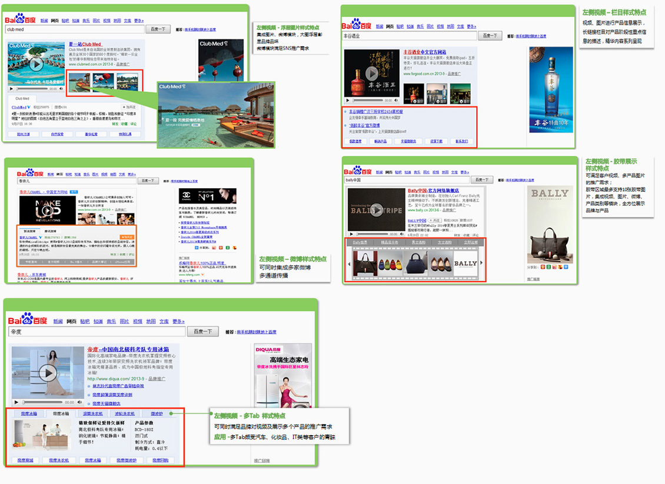This screenshot has width=665, height=484.
Task: Click small play control under 帝度 video
Action: (16, 402)
